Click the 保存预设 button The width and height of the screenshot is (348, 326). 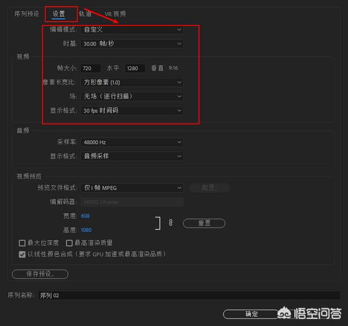click(40, 274)
